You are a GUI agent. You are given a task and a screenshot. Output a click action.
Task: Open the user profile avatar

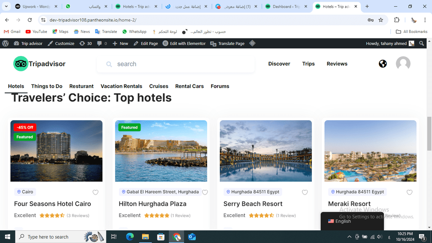pyautogui.click(x=403, y=64)
